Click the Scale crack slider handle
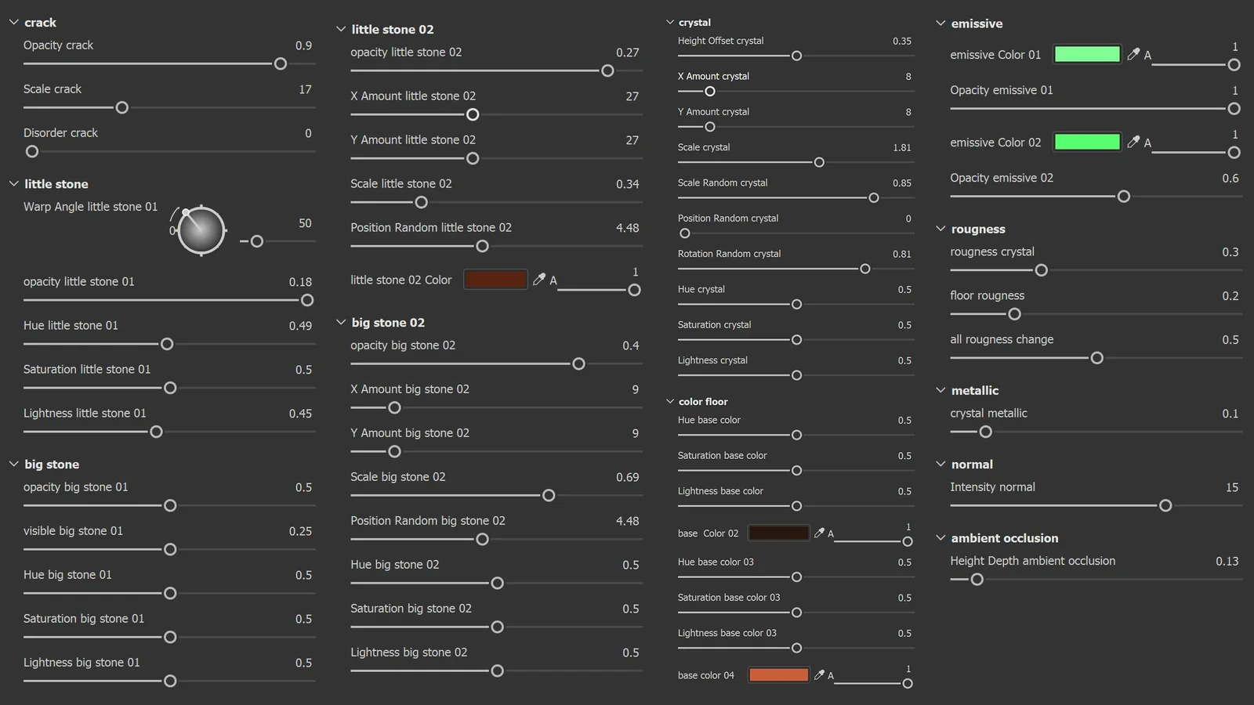This screenshot has width=1254, height=705. pos(121,107)
